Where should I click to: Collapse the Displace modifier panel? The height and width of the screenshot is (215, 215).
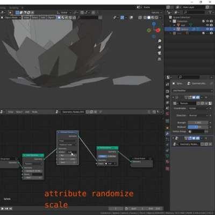[173, 97]
